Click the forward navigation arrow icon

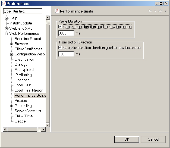tap(160, 11)
